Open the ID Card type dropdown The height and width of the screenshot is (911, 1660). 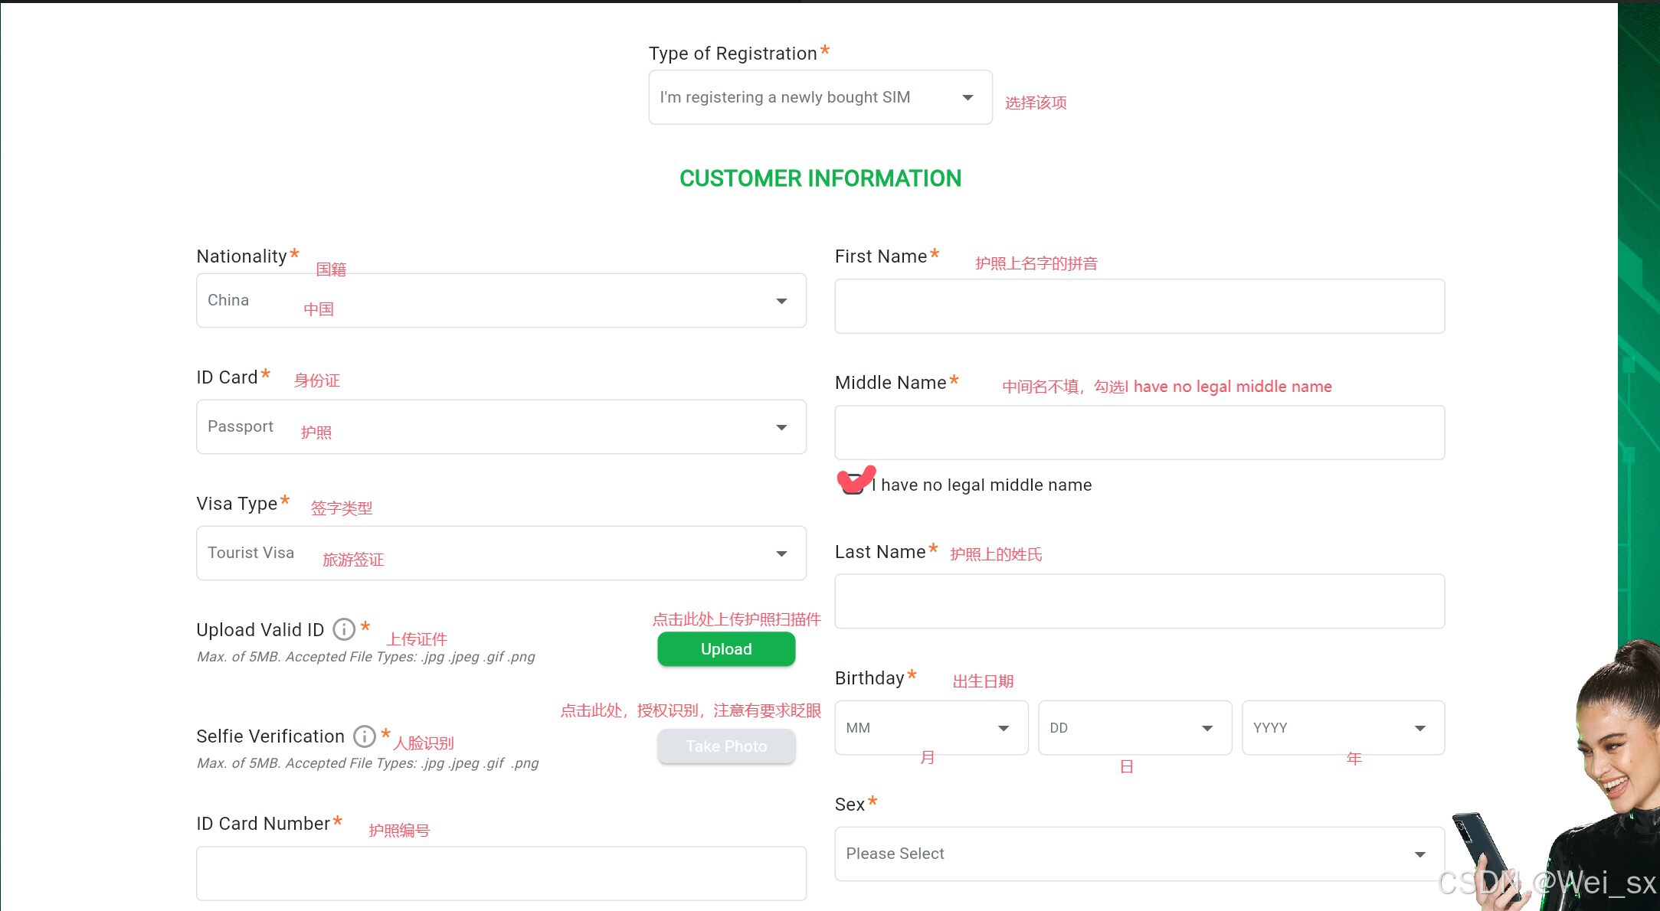501,426
